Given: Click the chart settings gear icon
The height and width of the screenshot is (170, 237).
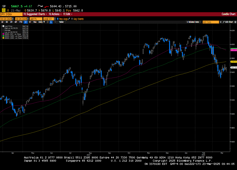Looking at the screenshot, I should click(235, 22).
